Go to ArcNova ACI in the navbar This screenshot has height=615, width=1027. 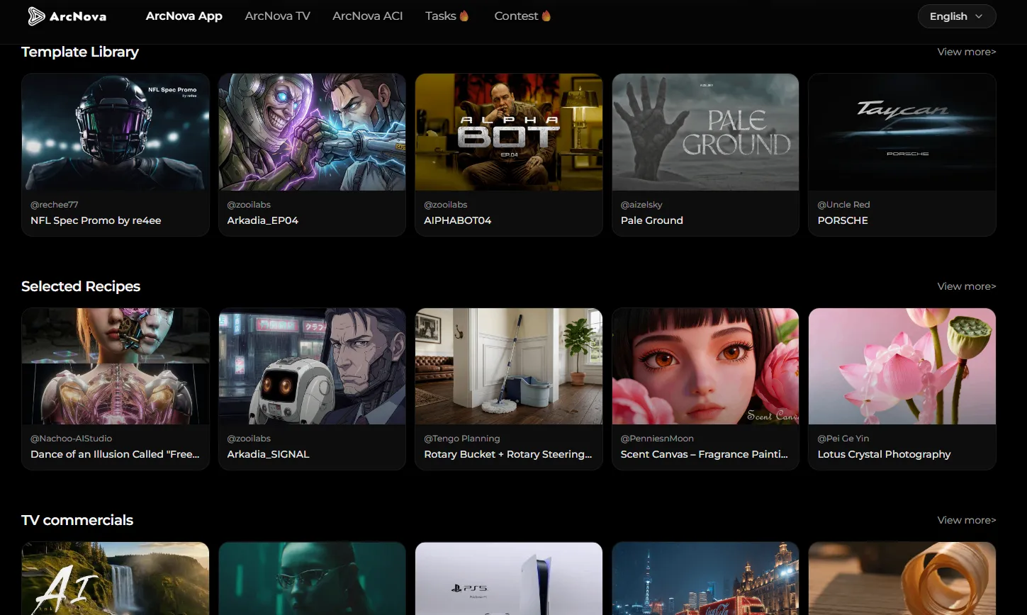[x=368, y=16]
